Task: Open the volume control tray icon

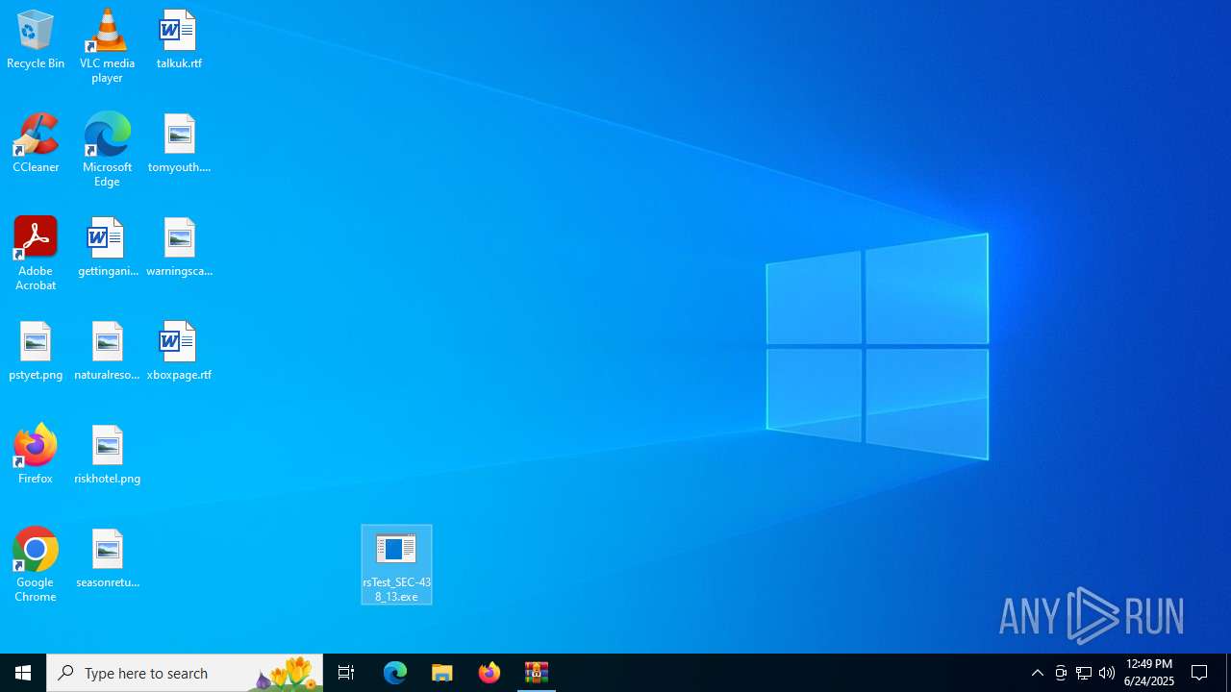Action: [1107, 673]
